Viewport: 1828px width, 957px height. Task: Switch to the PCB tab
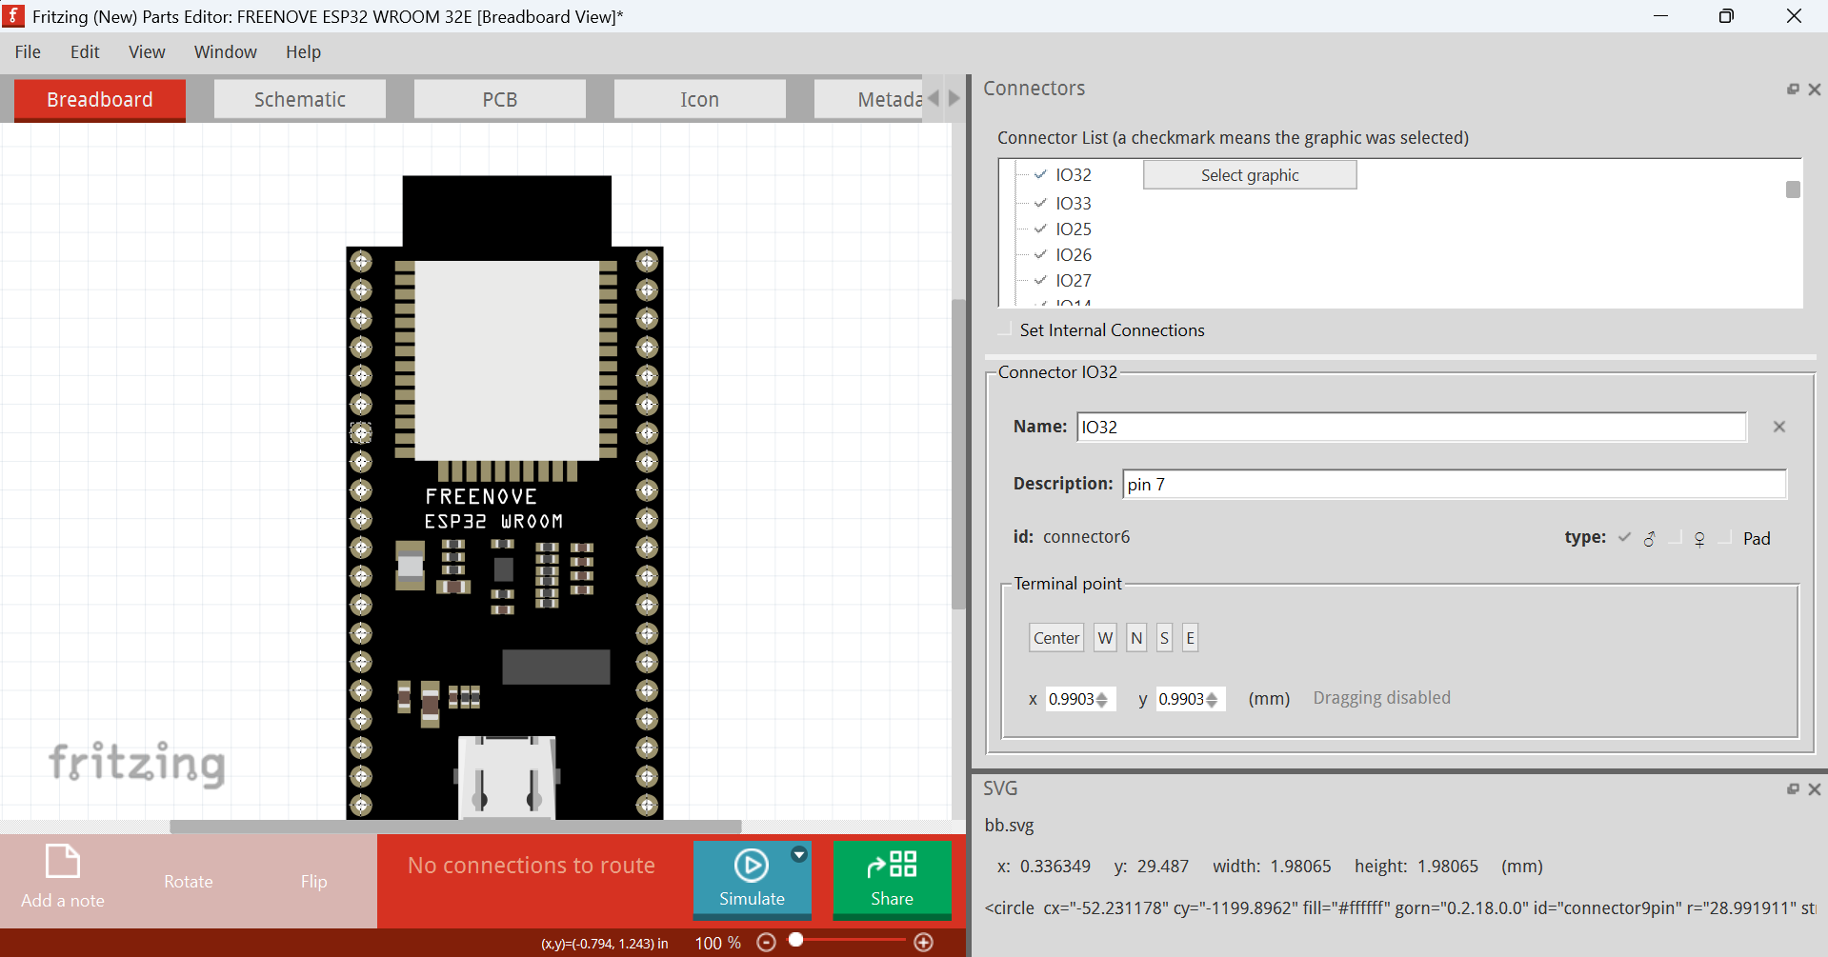pyautogui.click(x=500, y=99)
